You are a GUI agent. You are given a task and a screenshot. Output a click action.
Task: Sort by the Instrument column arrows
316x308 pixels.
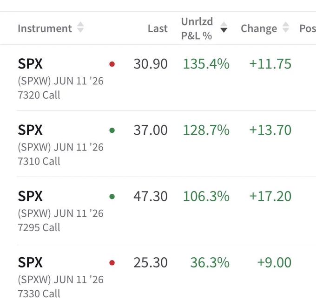(x=80, y=27)
